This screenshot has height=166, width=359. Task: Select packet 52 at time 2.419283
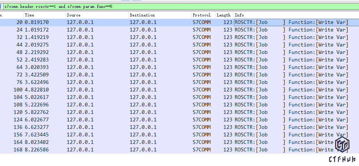(112, 60)
